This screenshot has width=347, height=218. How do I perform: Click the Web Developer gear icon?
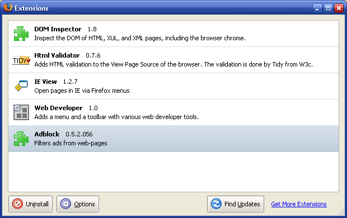21,112
